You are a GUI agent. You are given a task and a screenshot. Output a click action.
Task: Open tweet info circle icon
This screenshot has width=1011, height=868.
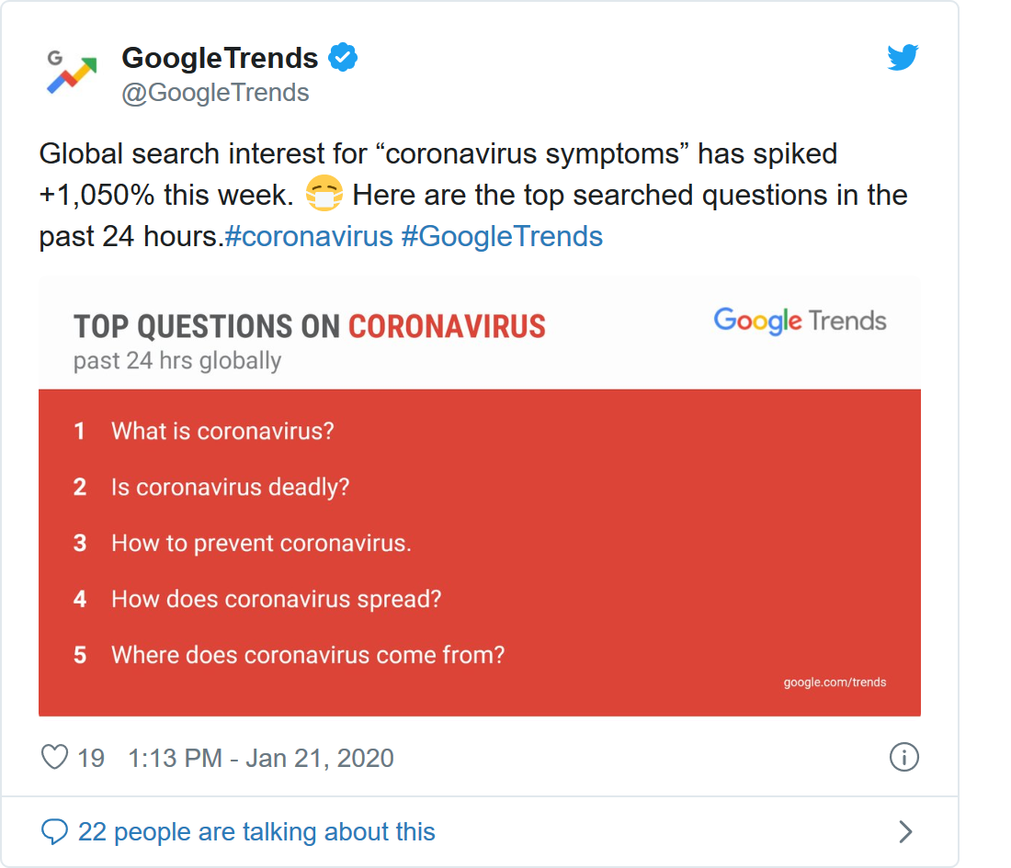[904, 758]
